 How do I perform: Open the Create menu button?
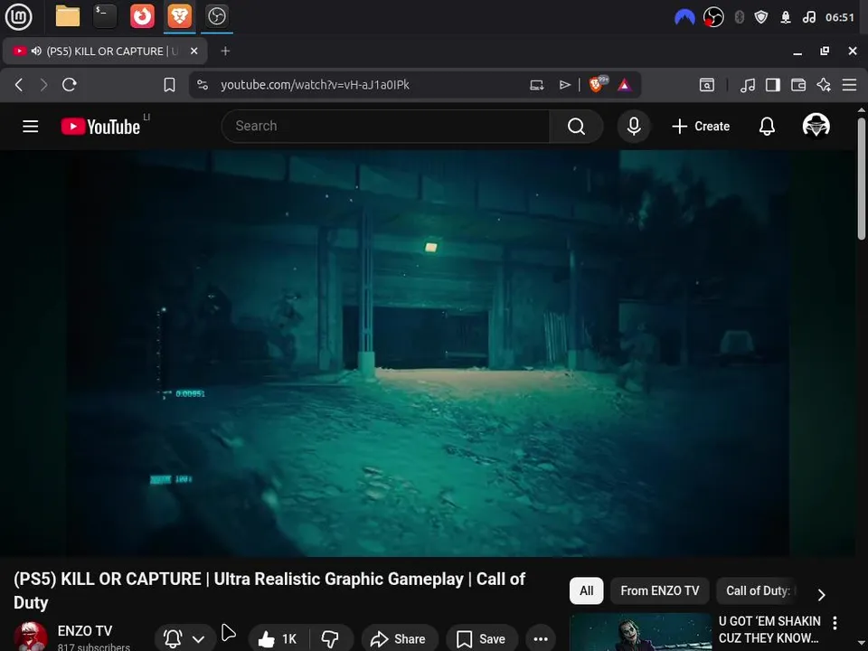point(701,127)
